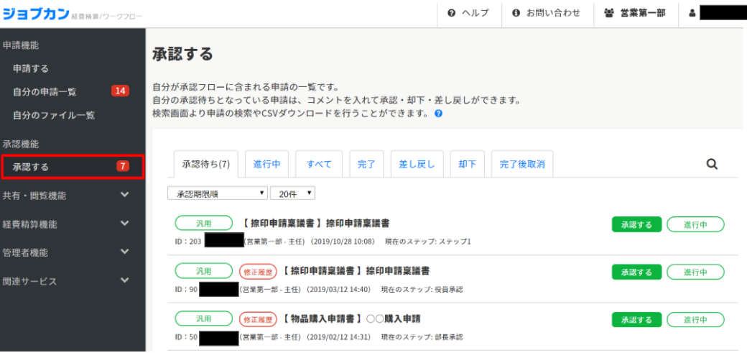
Task: Switch to 差し戻し tab
Action: [417, 164]
